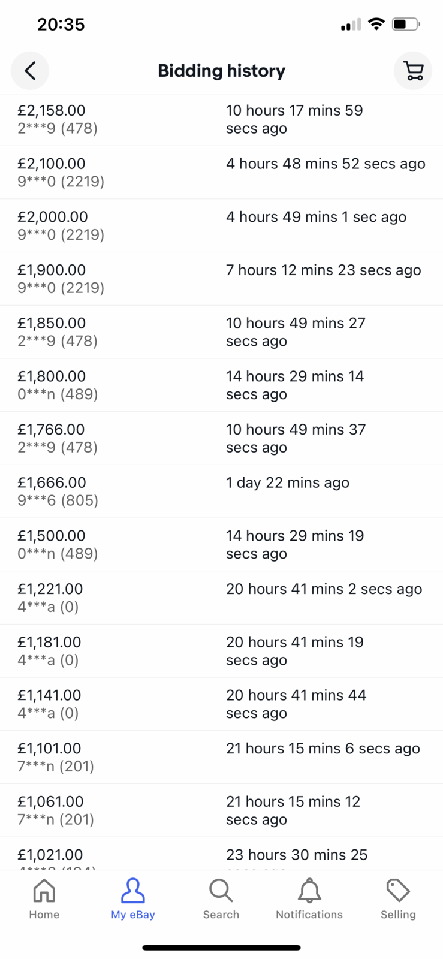Tap the back arrow button

click(x=30, y=71)
